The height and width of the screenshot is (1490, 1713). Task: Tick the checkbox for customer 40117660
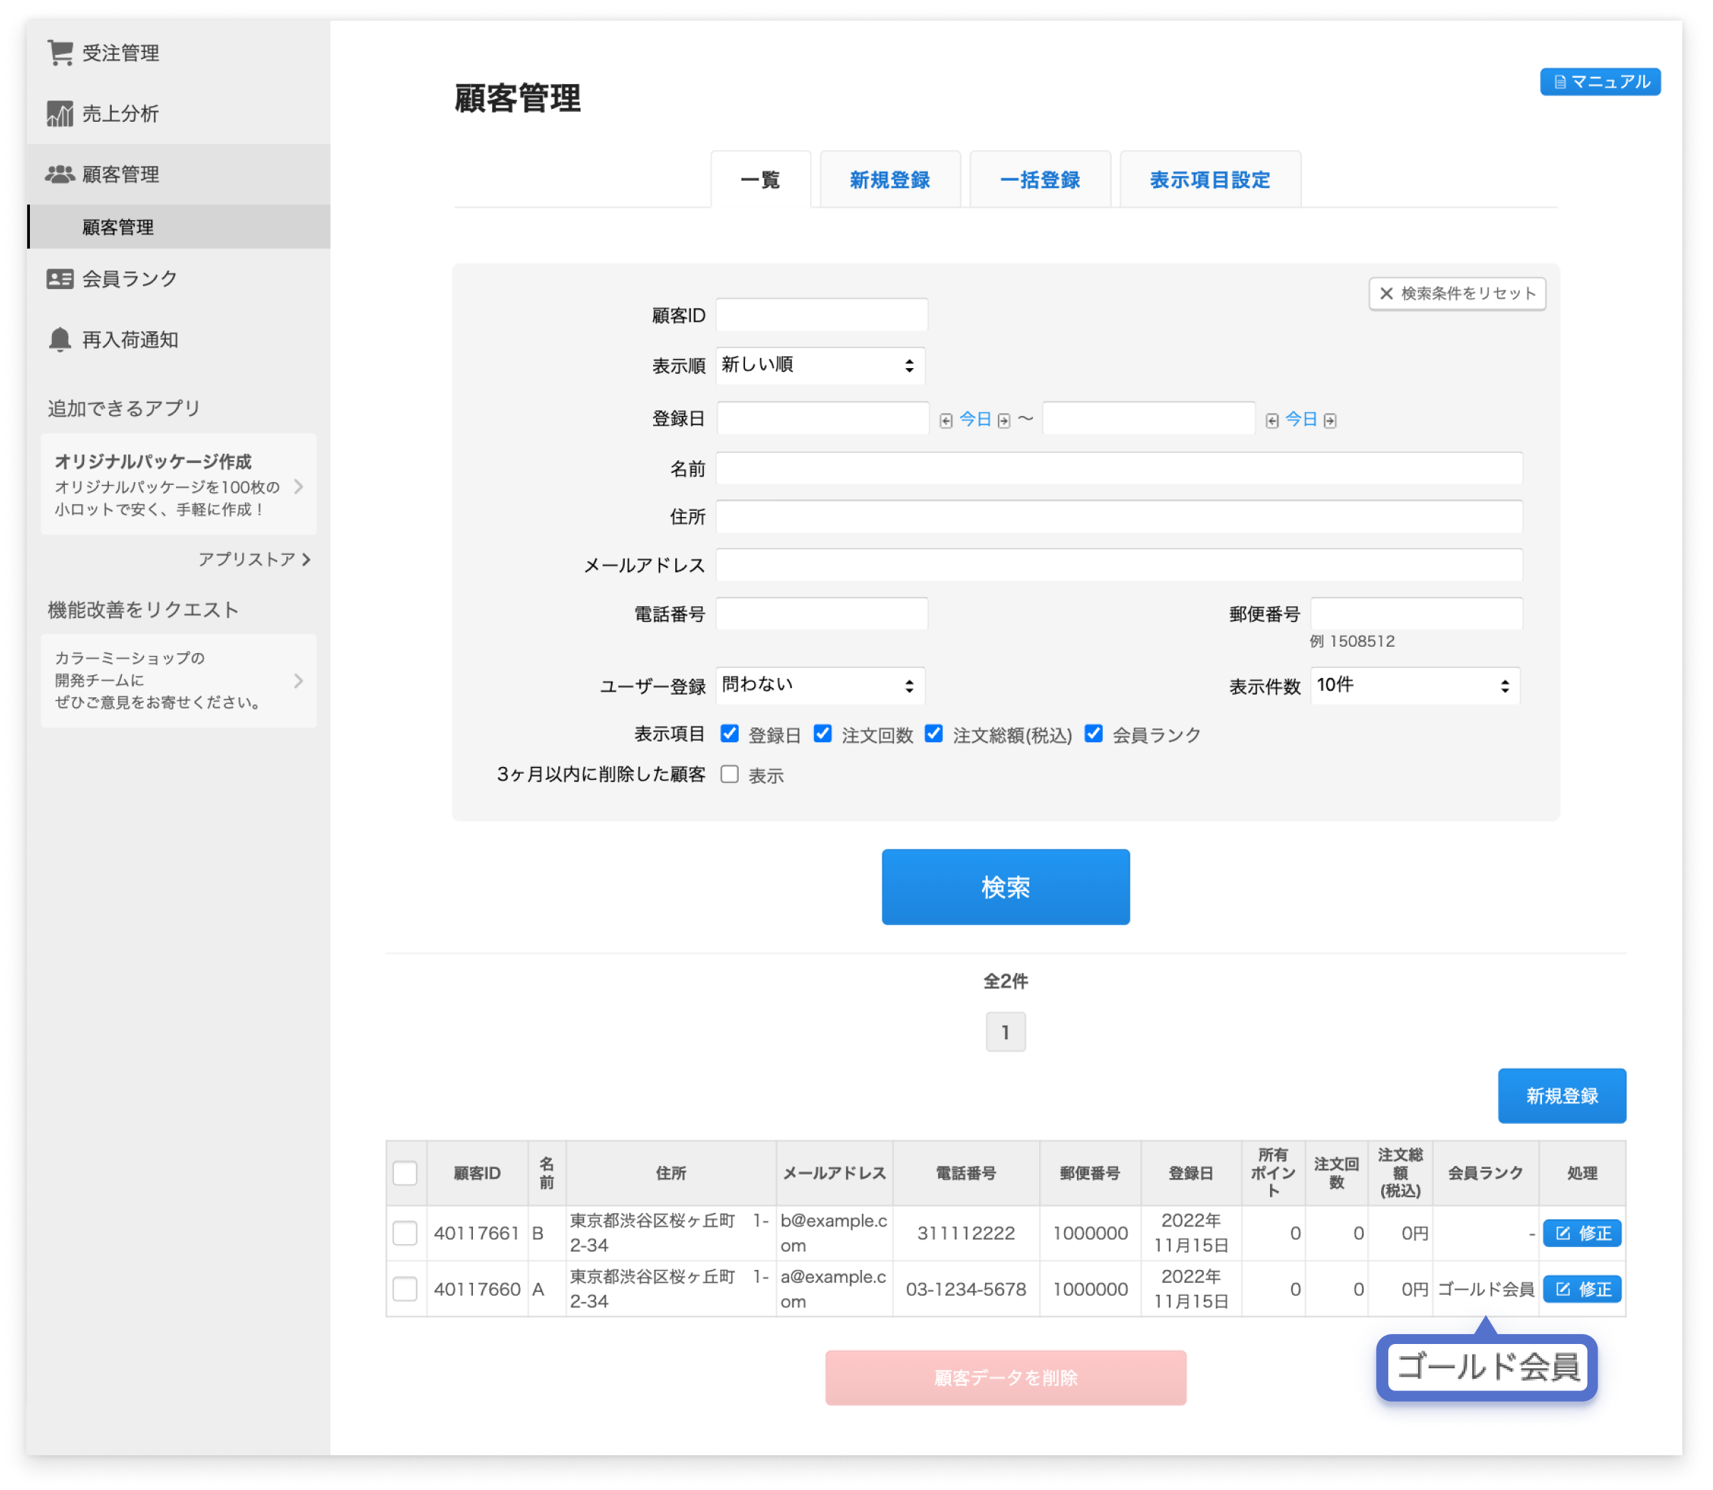(x=405, y=1288)
